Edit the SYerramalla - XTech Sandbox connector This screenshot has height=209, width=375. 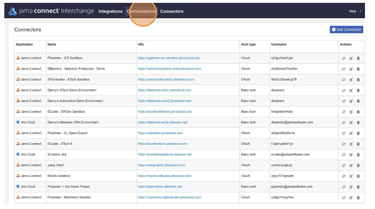[351, 80]
